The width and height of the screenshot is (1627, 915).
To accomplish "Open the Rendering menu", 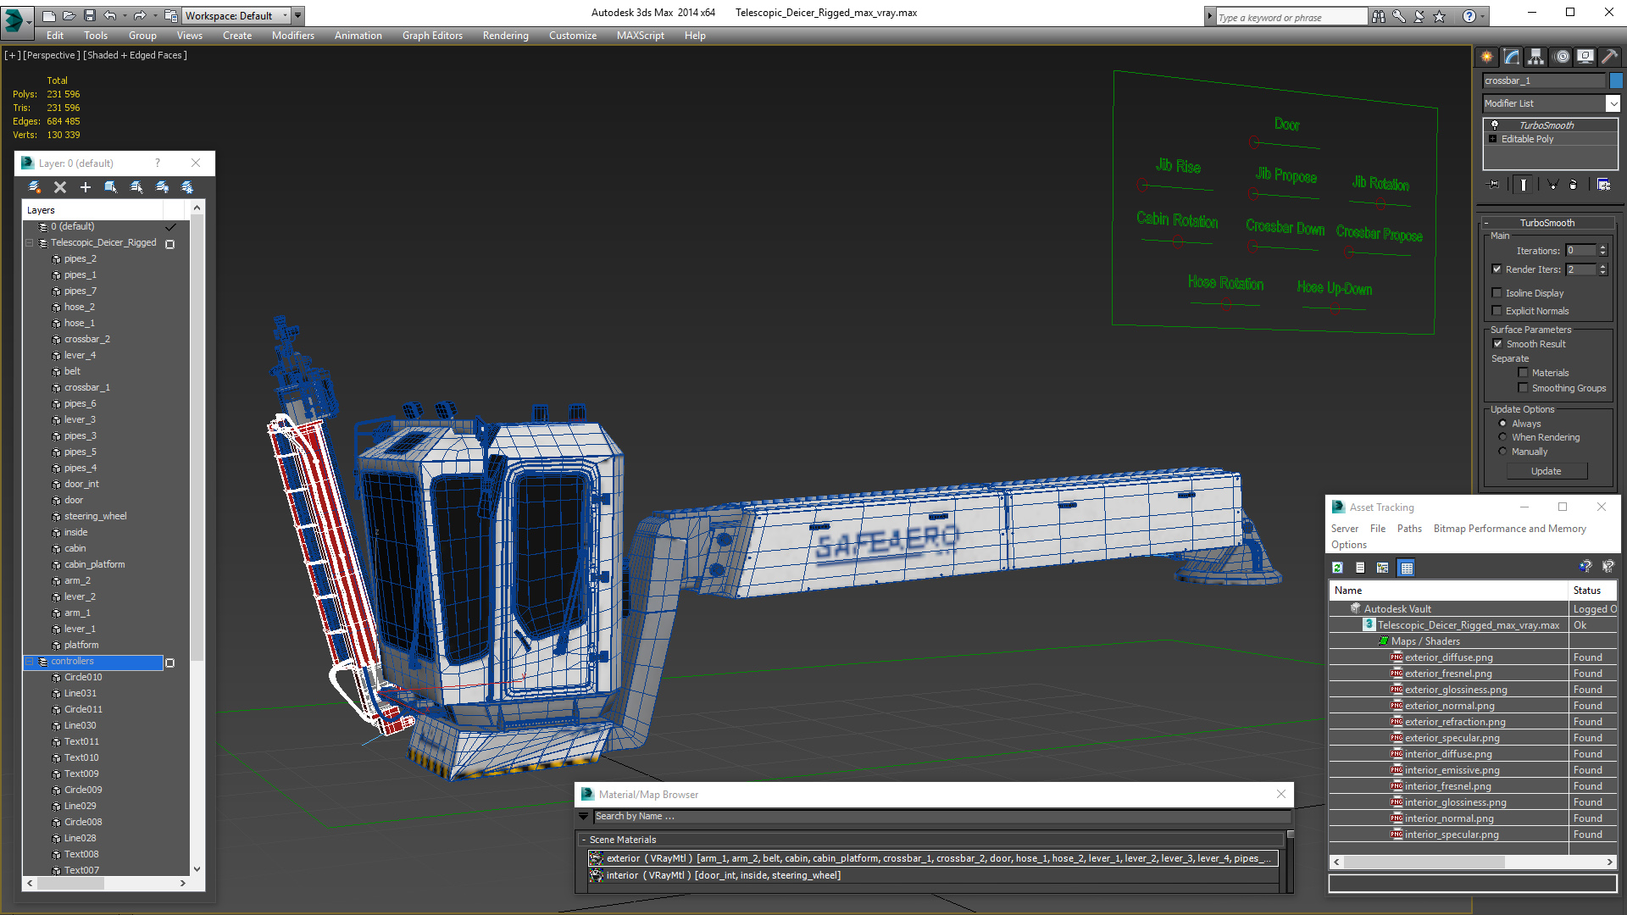I will click(x=506, y=36).
